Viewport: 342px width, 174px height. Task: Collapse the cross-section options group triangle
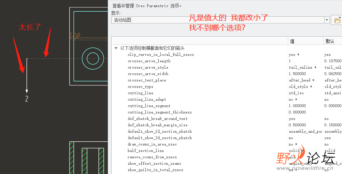pos(116,48)
